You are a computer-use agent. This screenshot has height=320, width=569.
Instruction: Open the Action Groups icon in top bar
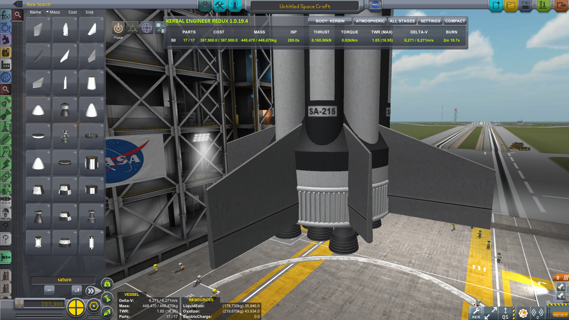[204, 6]
